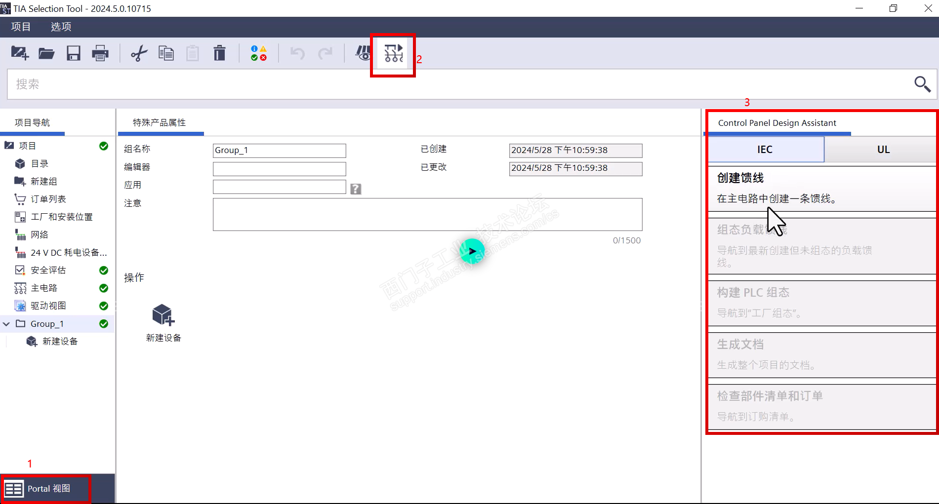Click the 已创建 date field
This screenshot has width=939, height=504.
click(576, 150)
